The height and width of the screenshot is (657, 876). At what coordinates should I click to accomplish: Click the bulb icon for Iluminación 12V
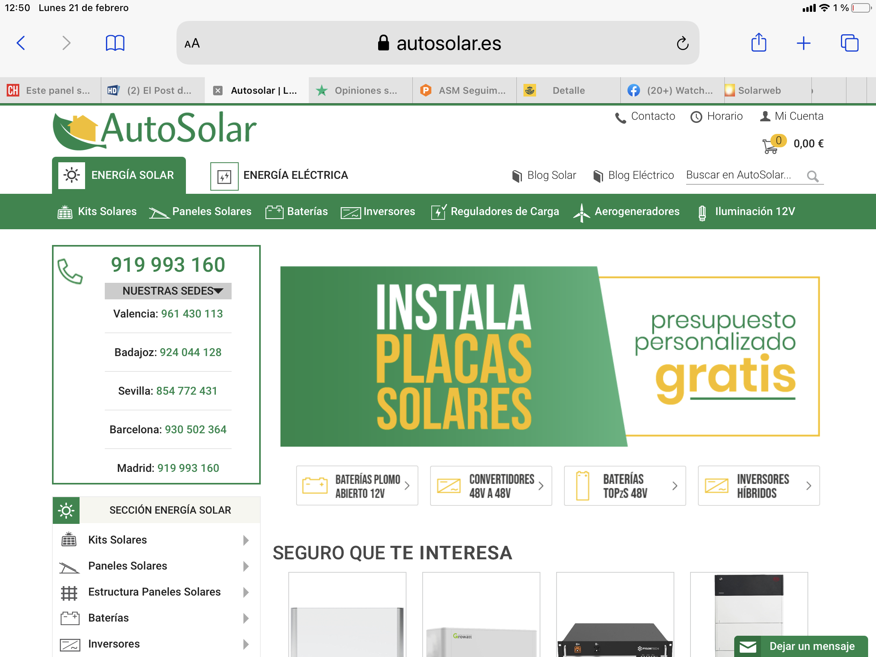click(x=702, y=213)
